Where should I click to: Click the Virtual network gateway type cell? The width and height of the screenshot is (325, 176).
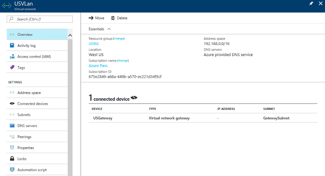click(x=169, y=118)
